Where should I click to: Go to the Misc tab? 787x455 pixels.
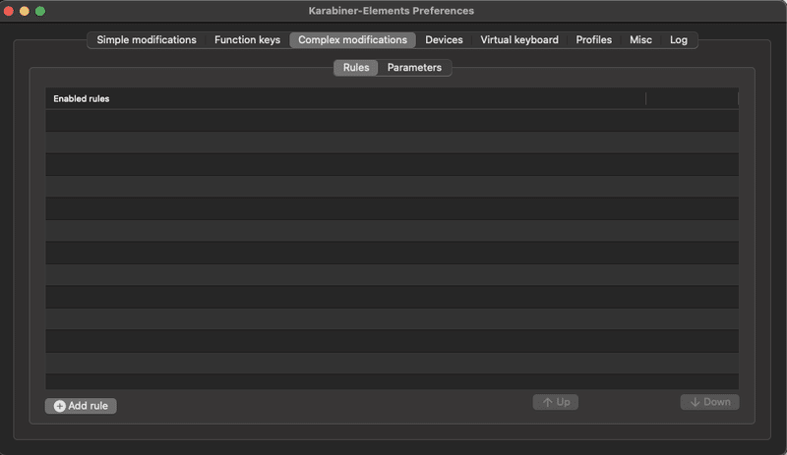[x=640, y=40]
